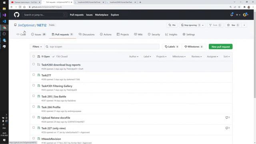256x144 pixels.
Task: Click the search magnifier in the filter box
Action: click(x=47, y=47)
